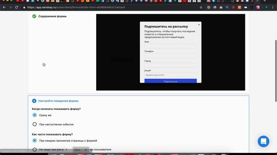Click the orange K extension icon
Viewport: 277px width, 155px height.
point(239,7)
